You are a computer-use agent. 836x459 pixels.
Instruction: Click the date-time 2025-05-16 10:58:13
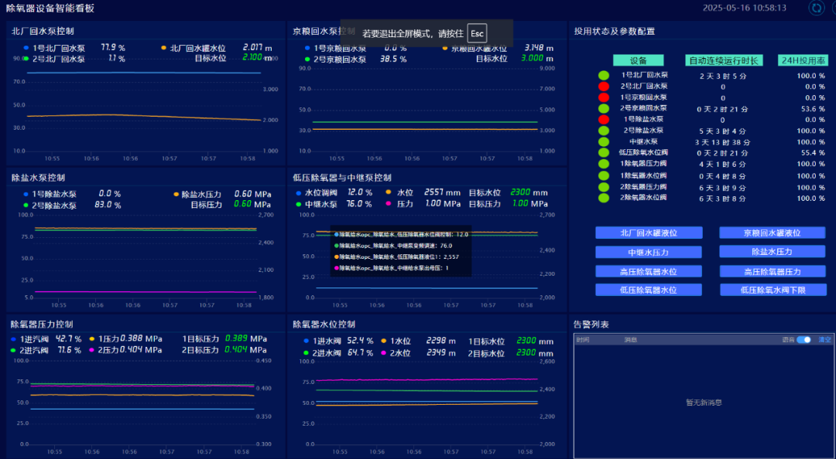[x=745, y=8]
